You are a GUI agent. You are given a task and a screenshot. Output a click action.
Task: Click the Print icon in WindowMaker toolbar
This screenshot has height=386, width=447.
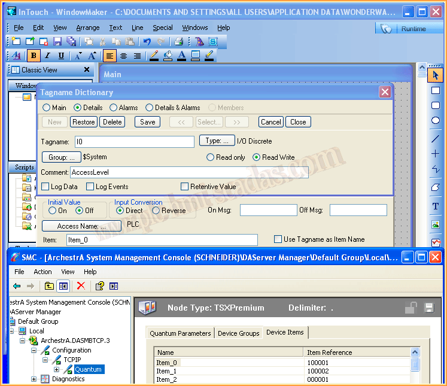[x=178, y=41]
